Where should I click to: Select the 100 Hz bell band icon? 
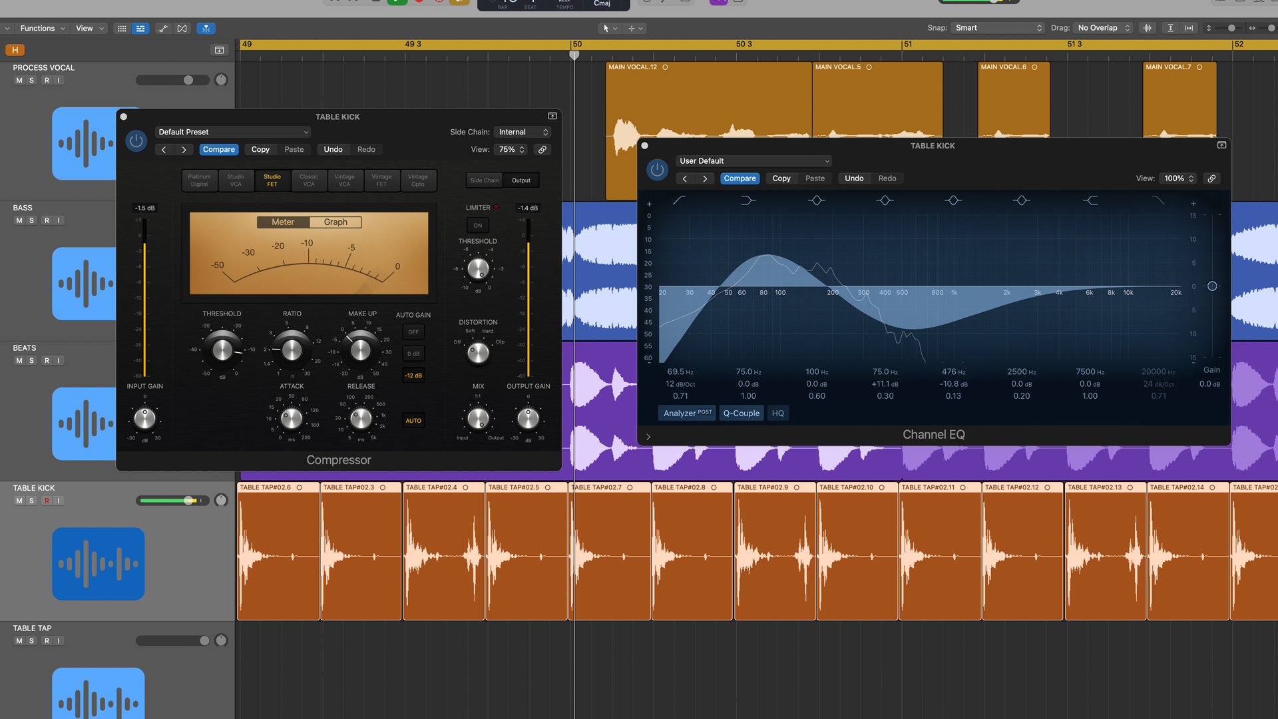[x=817, y=200]
